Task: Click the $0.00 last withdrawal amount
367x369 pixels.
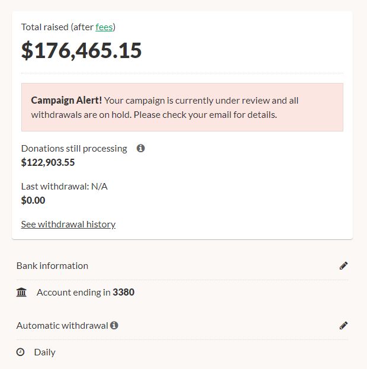Action: pyautogui.click(x=33, y=200)
